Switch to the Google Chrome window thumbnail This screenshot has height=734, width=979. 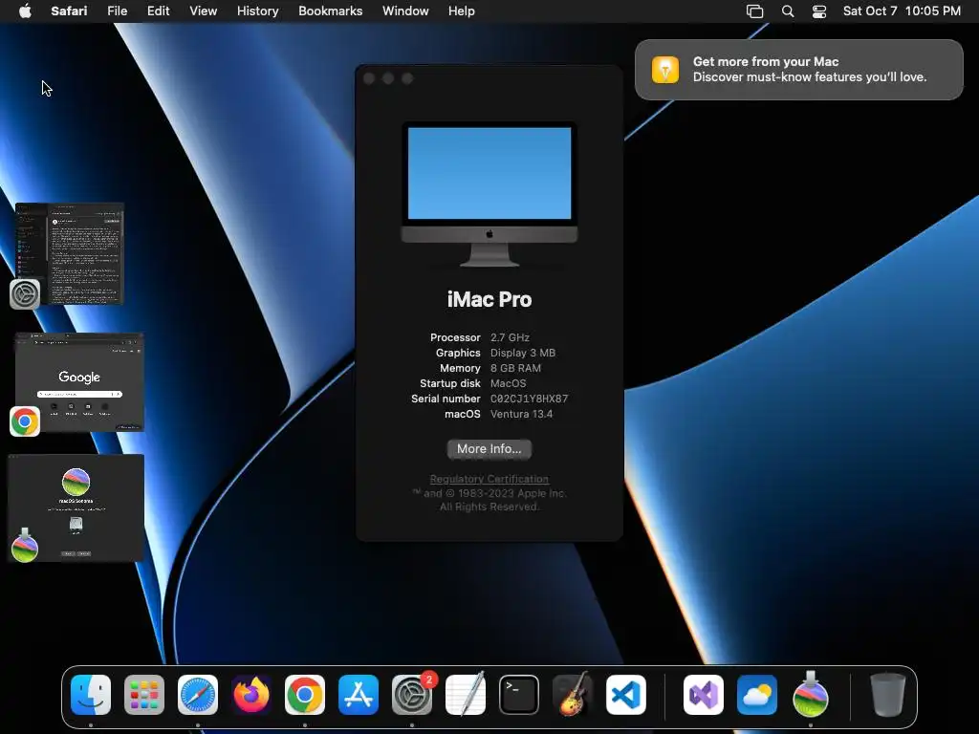click(x=79, y=382)
